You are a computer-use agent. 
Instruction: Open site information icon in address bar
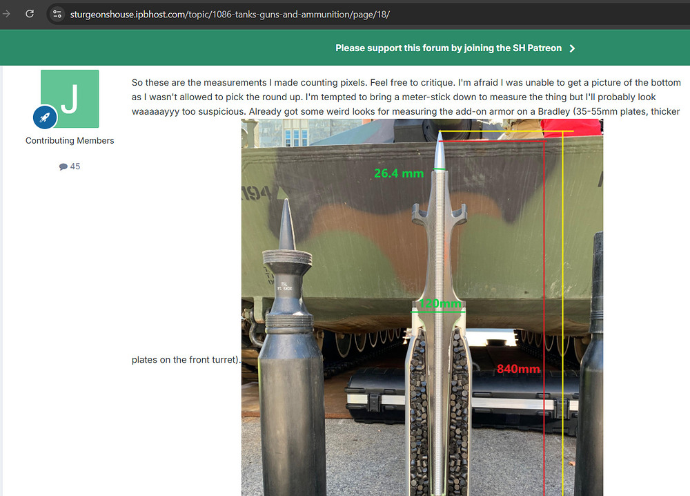pyautogui.click(x=57, y=14)
